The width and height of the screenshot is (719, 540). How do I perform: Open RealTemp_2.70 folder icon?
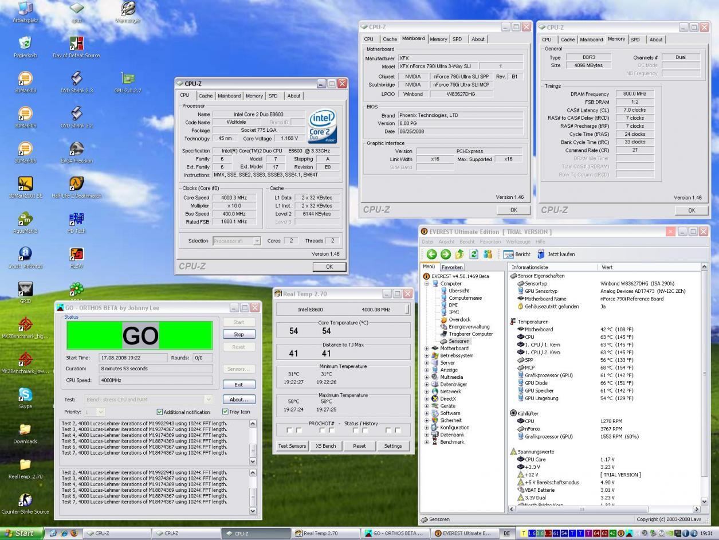point(25,468)
